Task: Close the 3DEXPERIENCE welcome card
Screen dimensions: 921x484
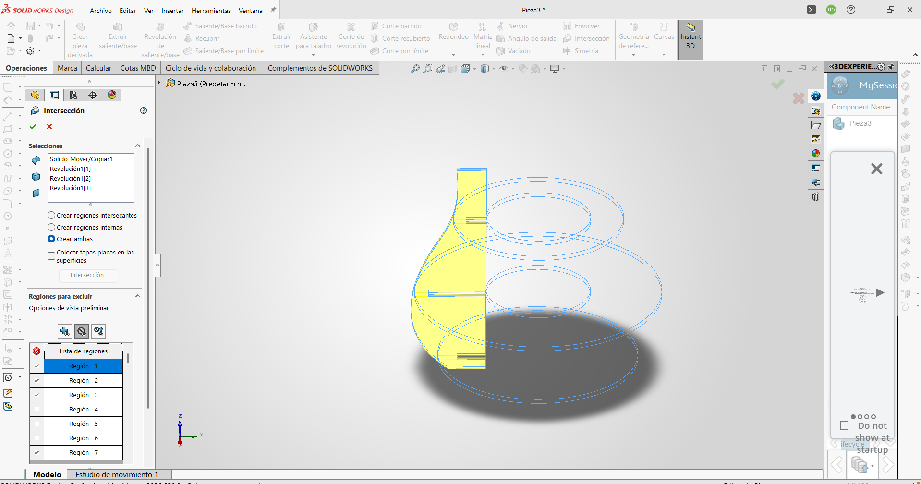Action: pos(877,169)
